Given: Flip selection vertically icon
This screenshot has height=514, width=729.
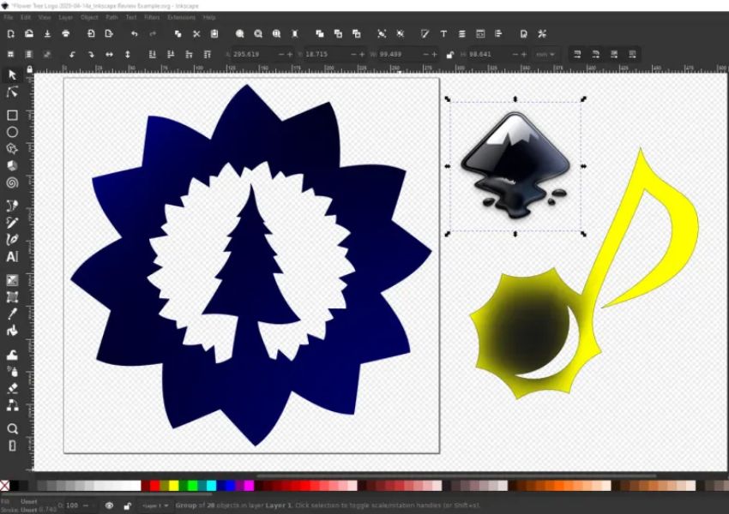Looking at the screenshot, I should click(128, 54).
